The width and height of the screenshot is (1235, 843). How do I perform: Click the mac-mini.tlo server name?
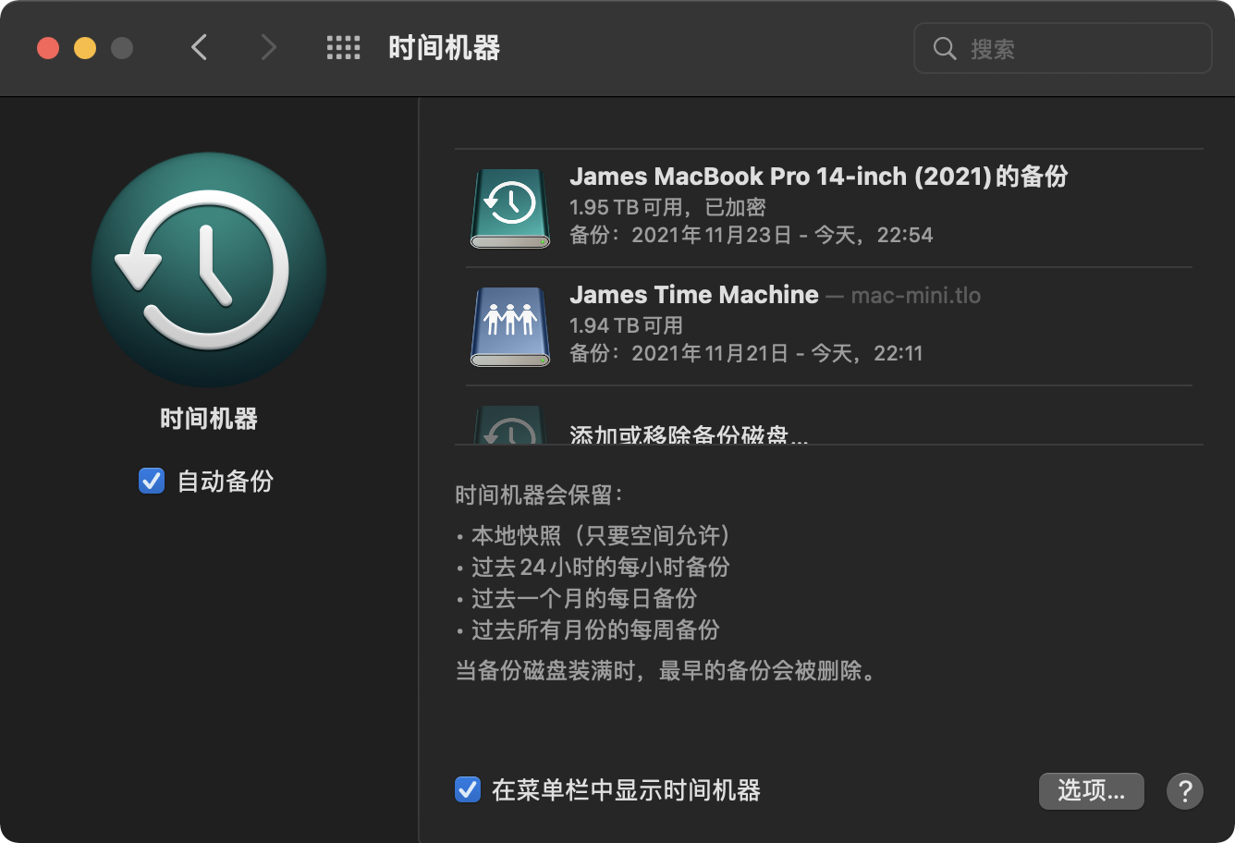point(916,296)
